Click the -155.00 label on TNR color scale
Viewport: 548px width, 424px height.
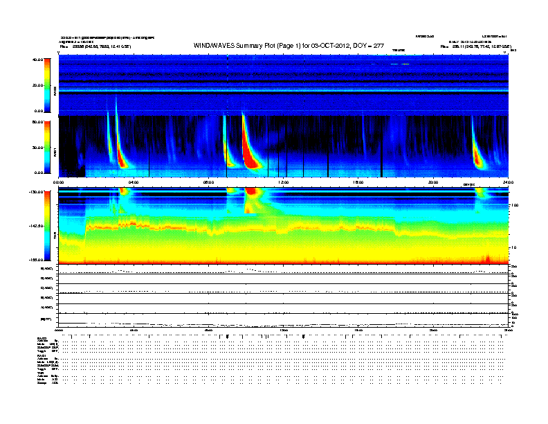(37, 260)
